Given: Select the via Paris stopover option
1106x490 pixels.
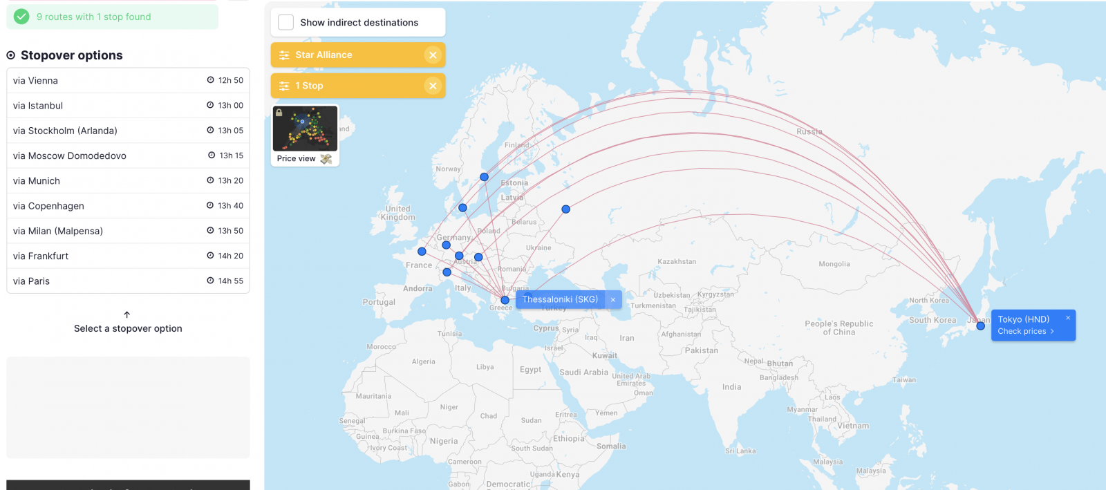Looking at the screenshot, I should 128,281.
